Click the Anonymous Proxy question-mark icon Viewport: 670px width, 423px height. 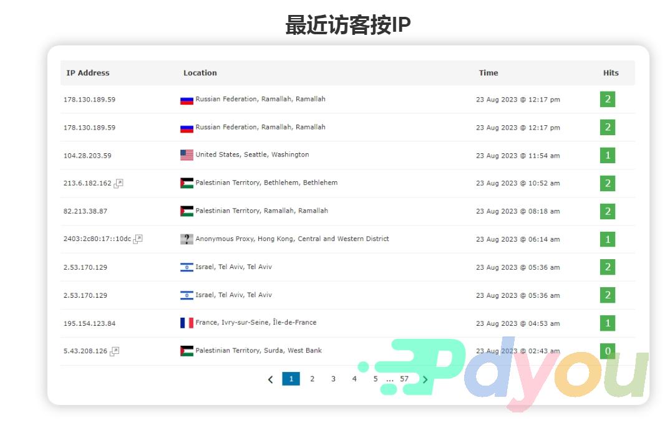pos(187,239)
